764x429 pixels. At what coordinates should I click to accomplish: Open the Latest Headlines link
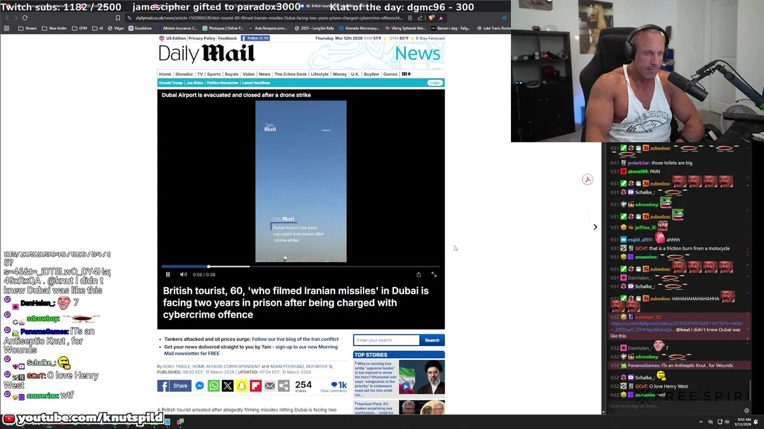[x=256, y=83]
